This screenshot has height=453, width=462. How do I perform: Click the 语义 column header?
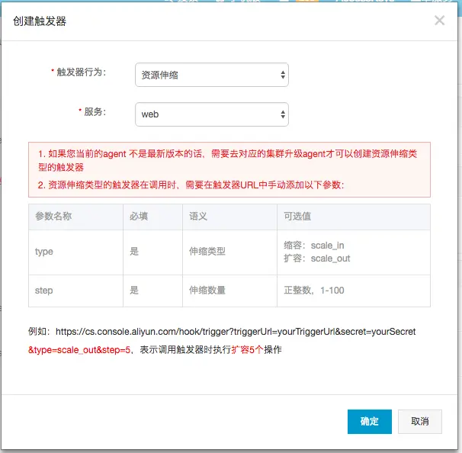pos(229,217)
